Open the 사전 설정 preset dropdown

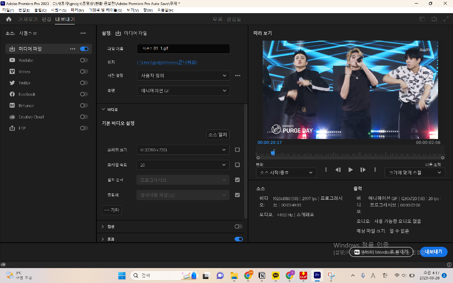tap(183, 76)
